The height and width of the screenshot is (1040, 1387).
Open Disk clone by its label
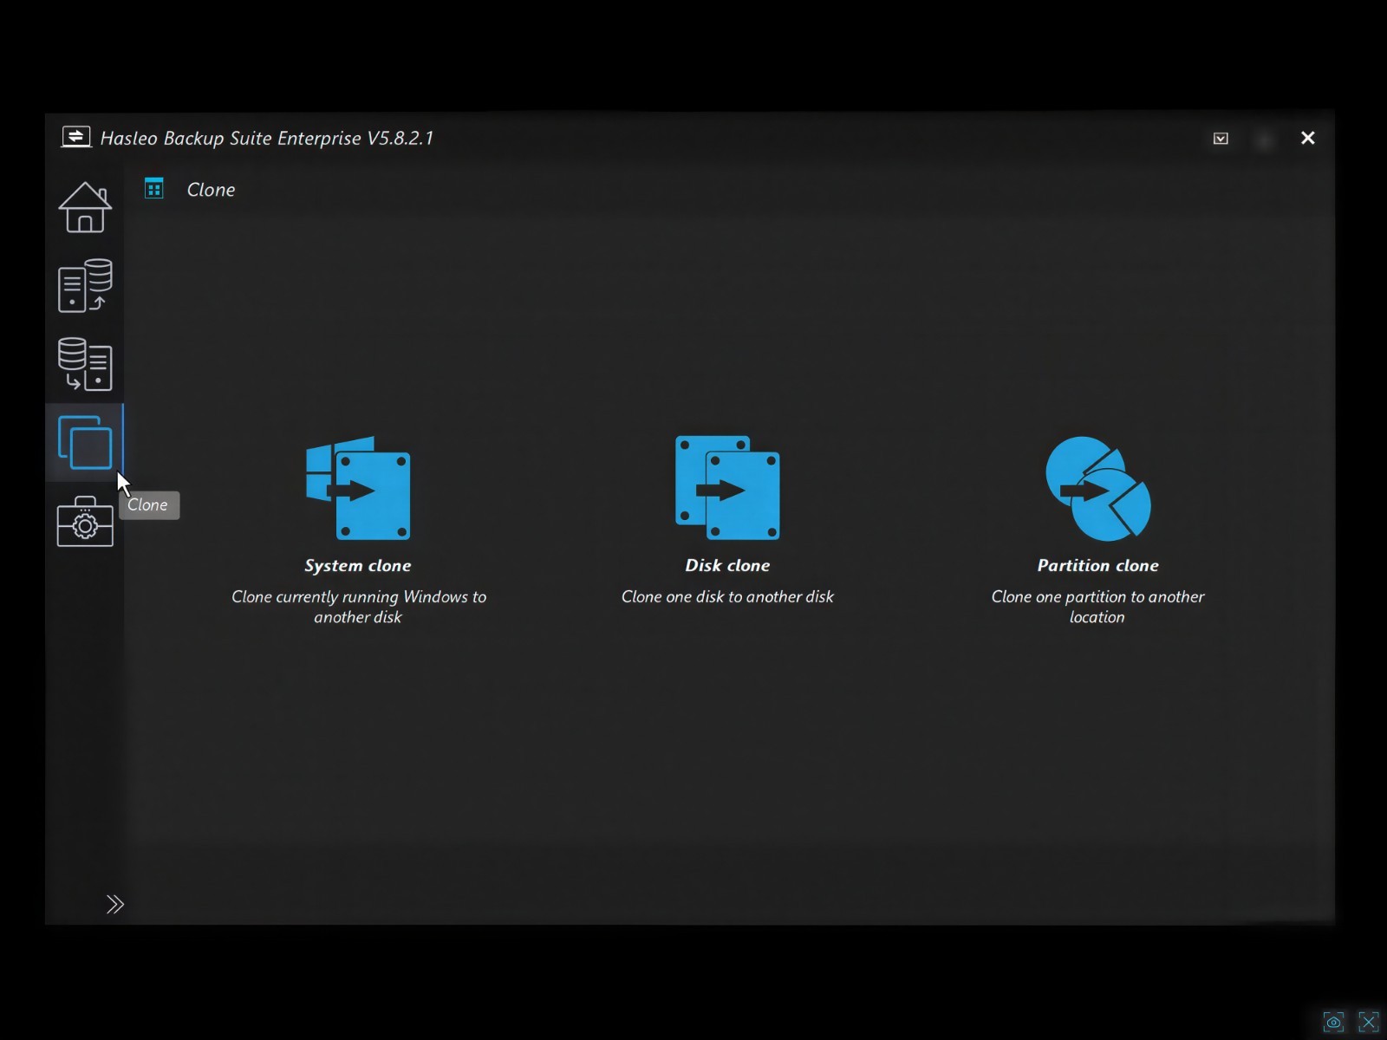727,566
